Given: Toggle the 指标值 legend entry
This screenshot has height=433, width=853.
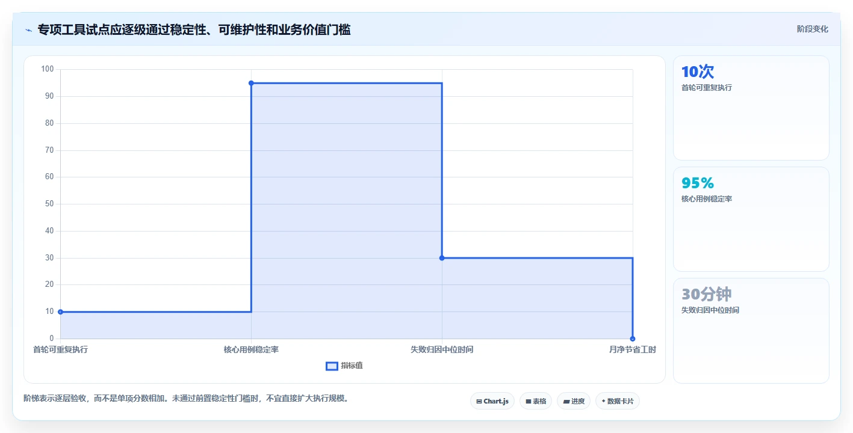Looking at the screenshot, I should (x=344, y=366).
